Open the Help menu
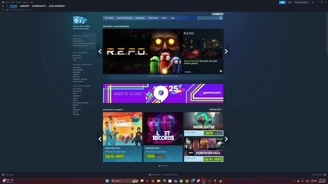Image resolution: width=328 pixels, height=184 pixels. (31, 2)
